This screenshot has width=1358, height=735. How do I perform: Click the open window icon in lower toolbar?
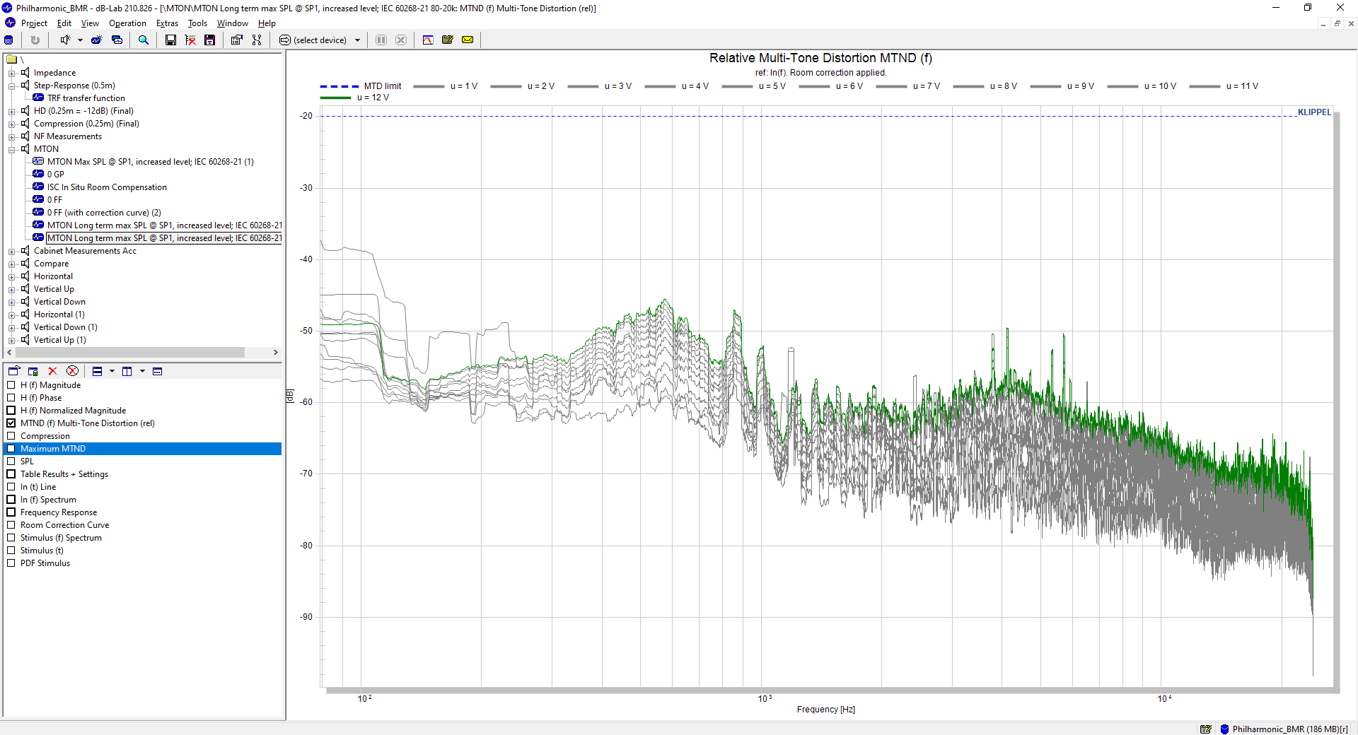tap(14, 371)
